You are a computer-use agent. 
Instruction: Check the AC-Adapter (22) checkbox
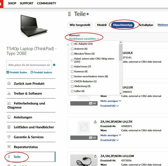pos(72,44)
